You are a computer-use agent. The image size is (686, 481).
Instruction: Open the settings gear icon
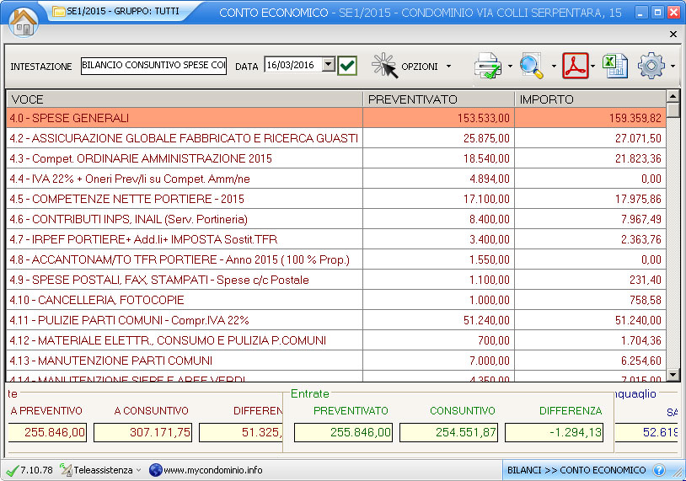point(651,66)
